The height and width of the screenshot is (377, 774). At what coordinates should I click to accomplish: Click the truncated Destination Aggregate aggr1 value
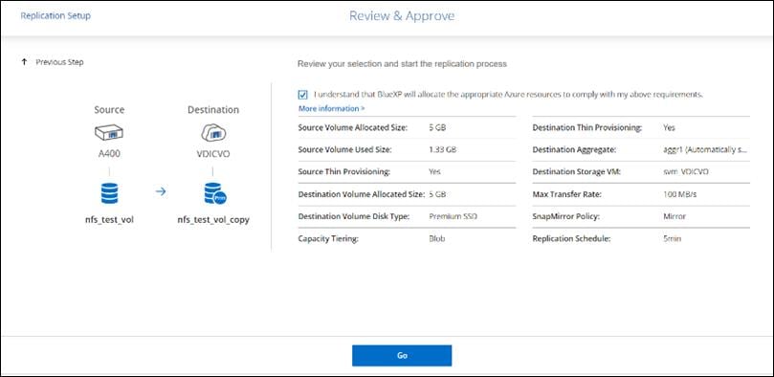pos(705,149)
